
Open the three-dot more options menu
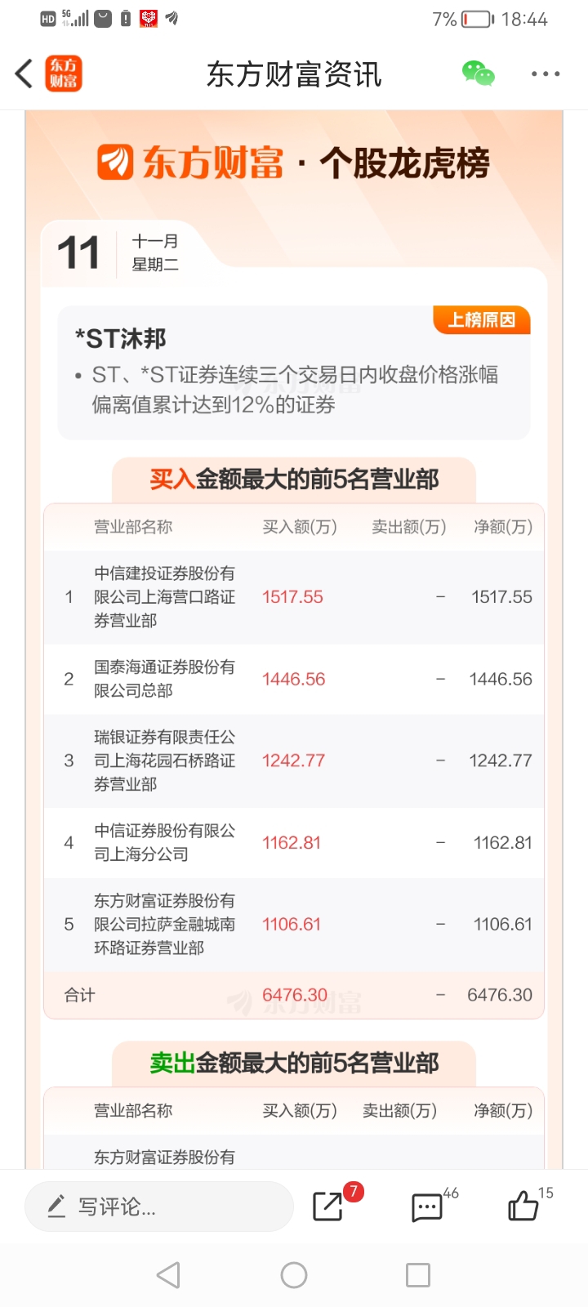pos(545,74)
